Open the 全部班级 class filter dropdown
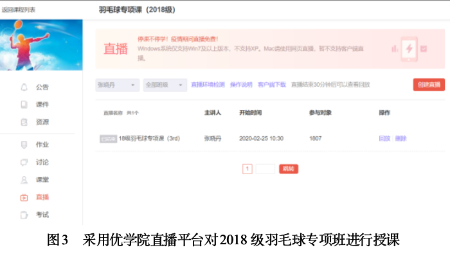The image size is (450, 261). coord(165,85)
